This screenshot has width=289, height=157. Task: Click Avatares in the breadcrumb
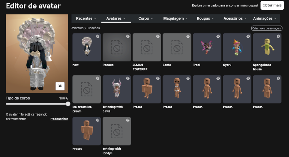coord(77,28)
